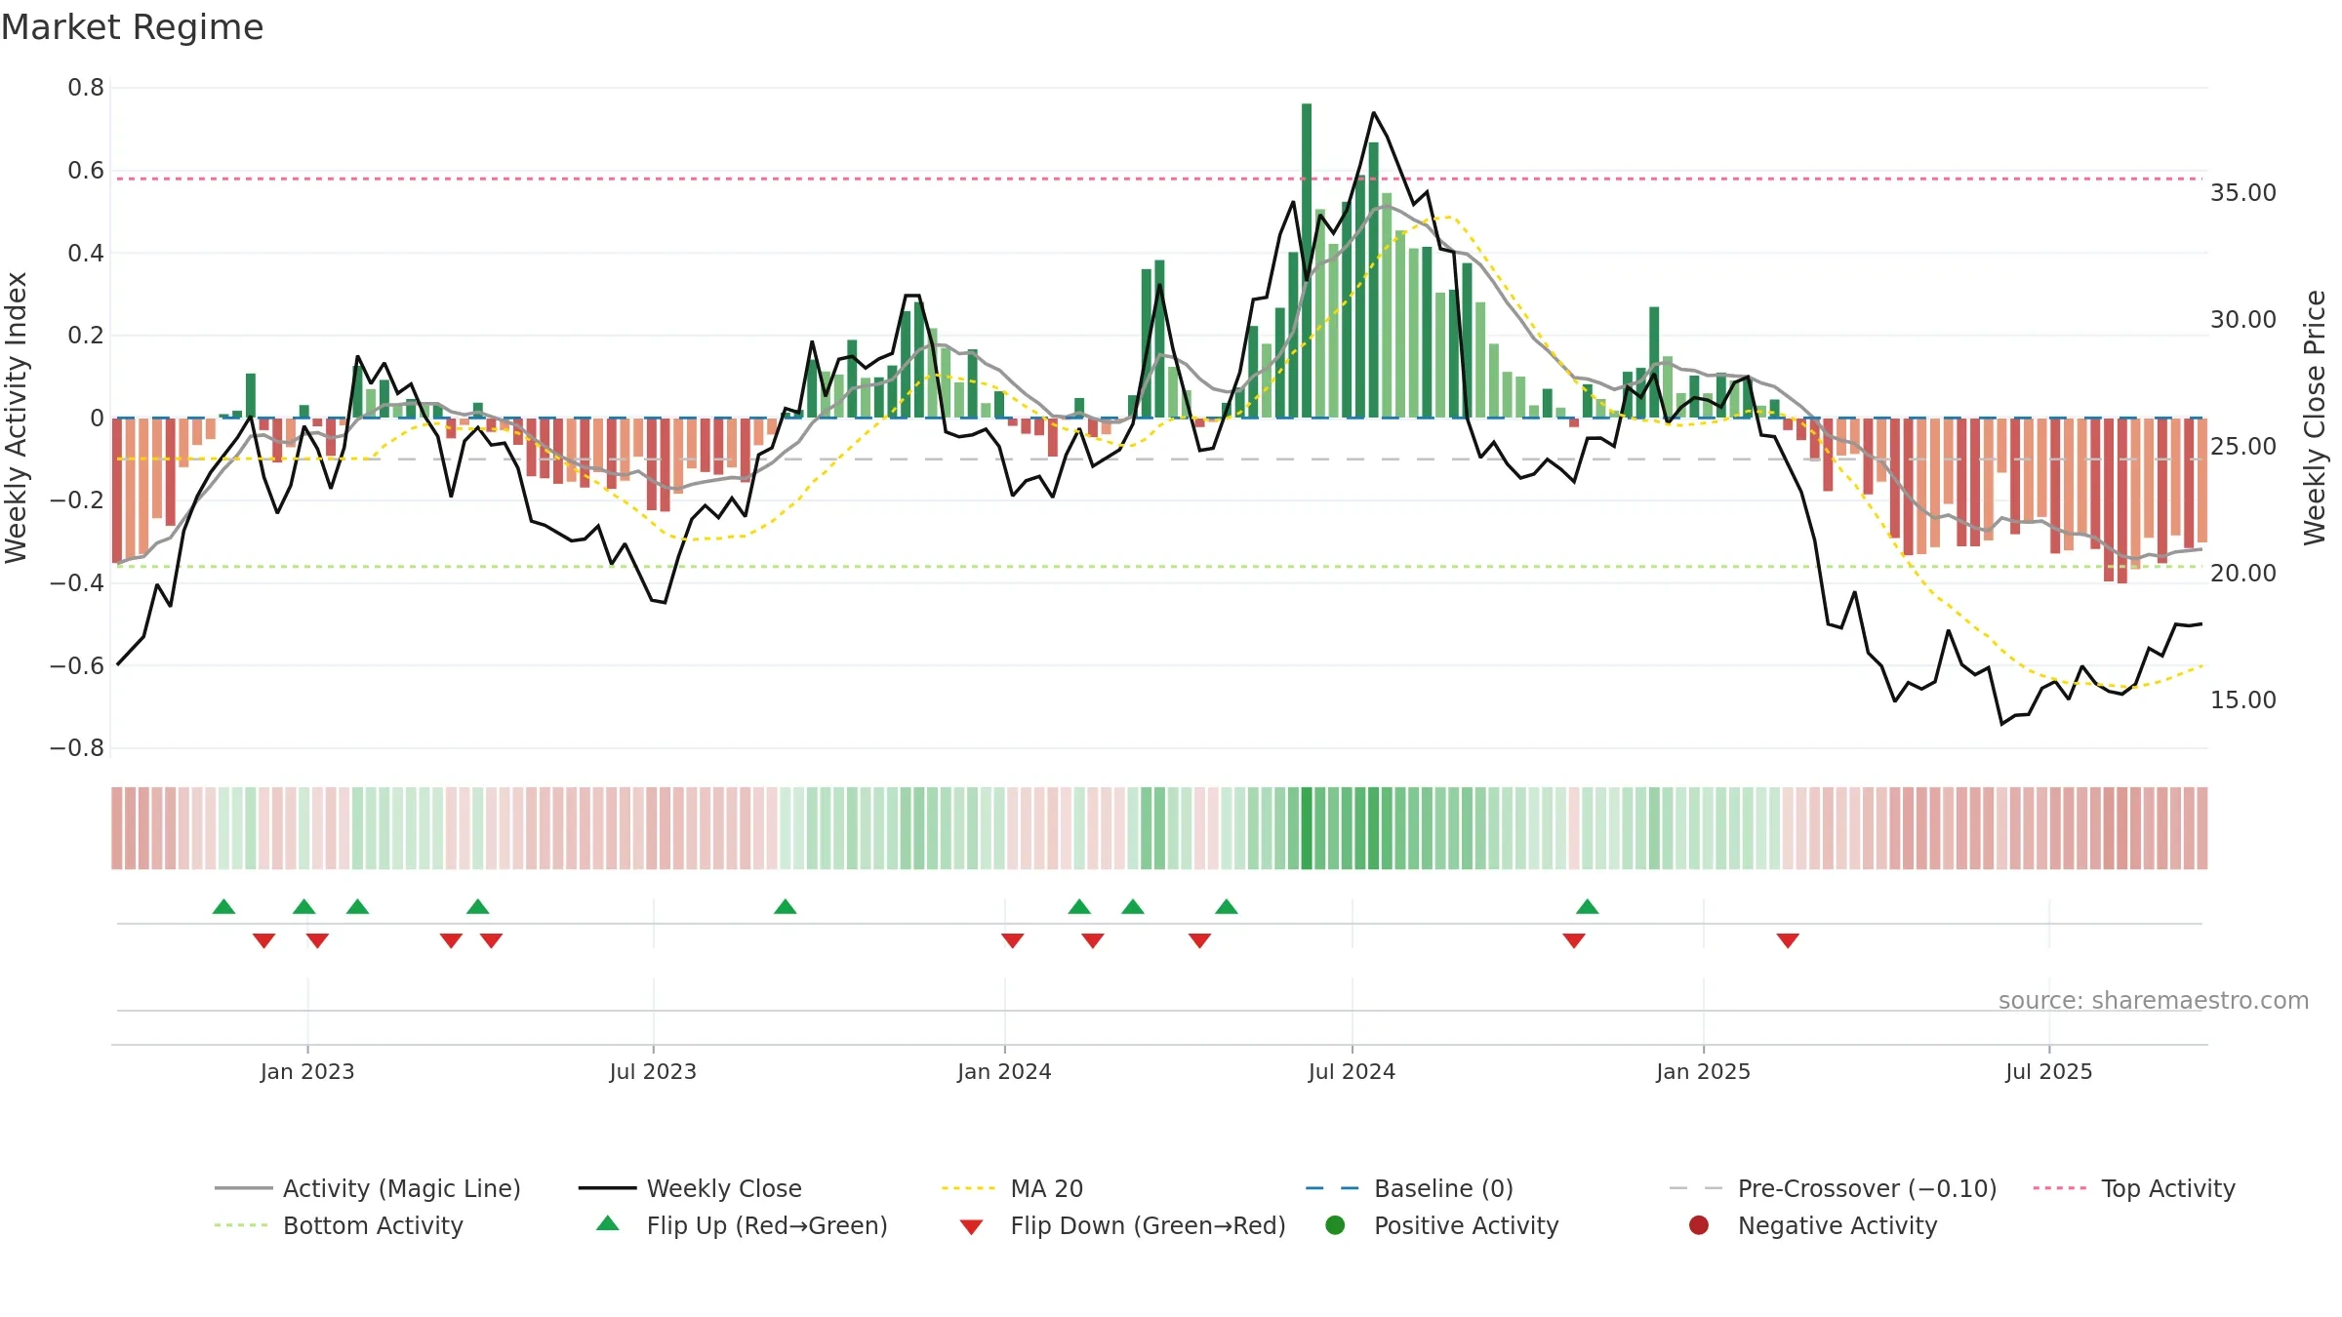The width and height of the screenshot is (2342, 1317).
Task: Click the red Flip Down triangle legend icon
Action: click(971, 1227)
